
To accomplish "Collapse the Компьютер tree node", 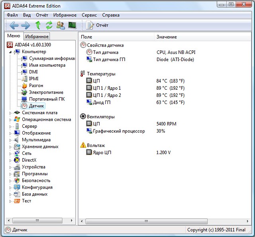I will tap(11, 52).
